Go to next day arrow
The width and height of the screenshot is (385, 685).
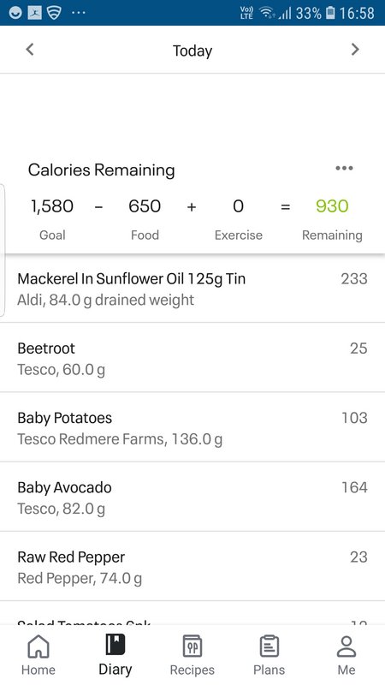355,50
